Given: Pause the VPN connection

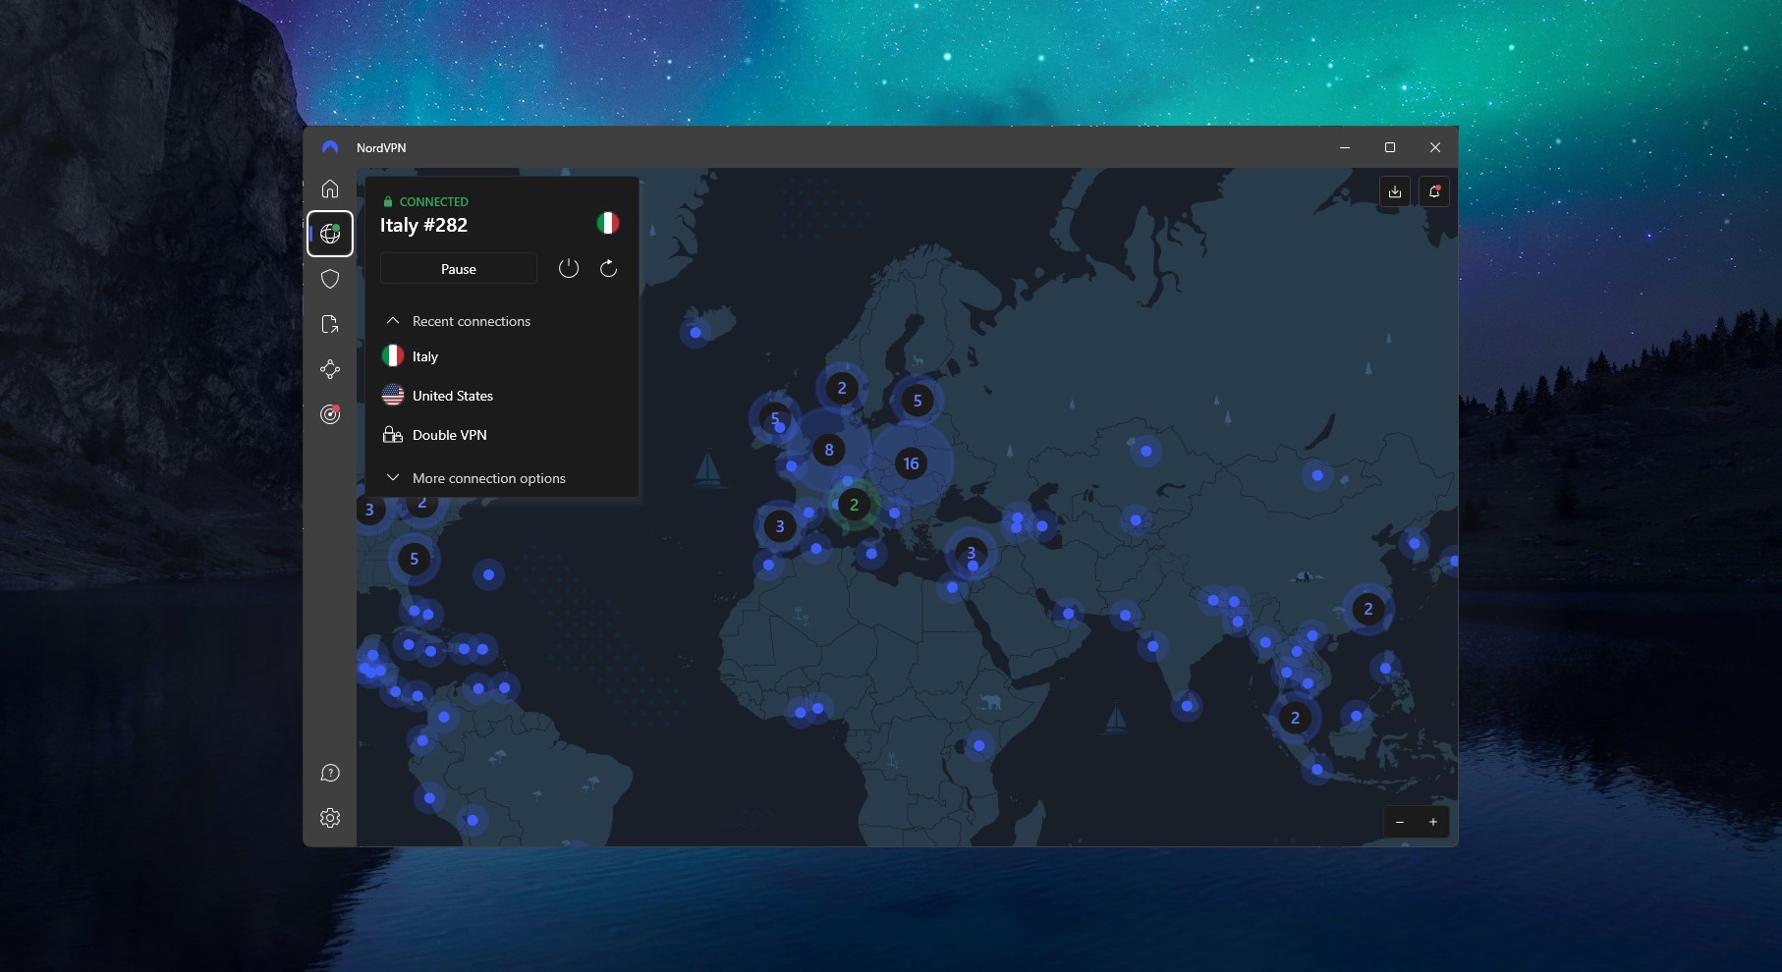Looking at the screenshot, I should tap(459, 268).
